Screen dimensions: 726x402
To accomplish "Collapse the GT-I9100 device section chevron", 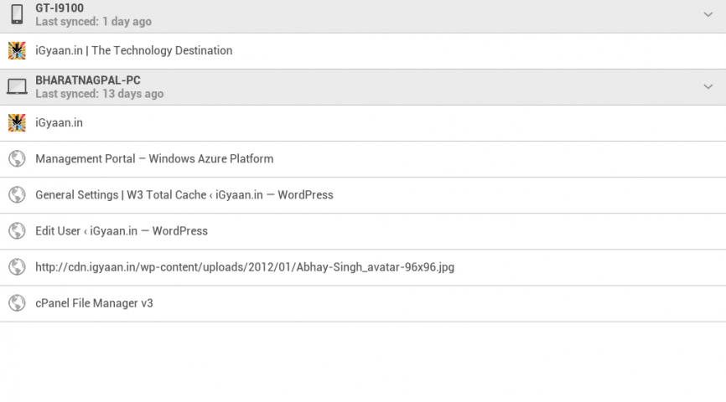I will point(708,14).
